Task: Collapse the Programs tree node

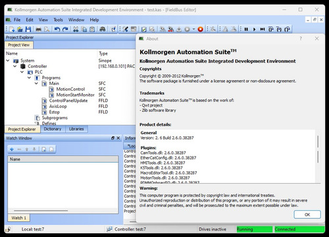Action: click(x=29, y=78)
